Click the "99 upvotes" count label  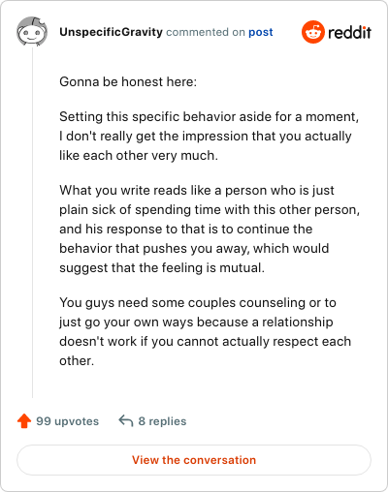(67, 421)
